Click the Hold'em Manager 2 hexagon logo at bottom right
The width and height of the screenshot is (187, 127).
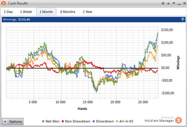(178, 120)
